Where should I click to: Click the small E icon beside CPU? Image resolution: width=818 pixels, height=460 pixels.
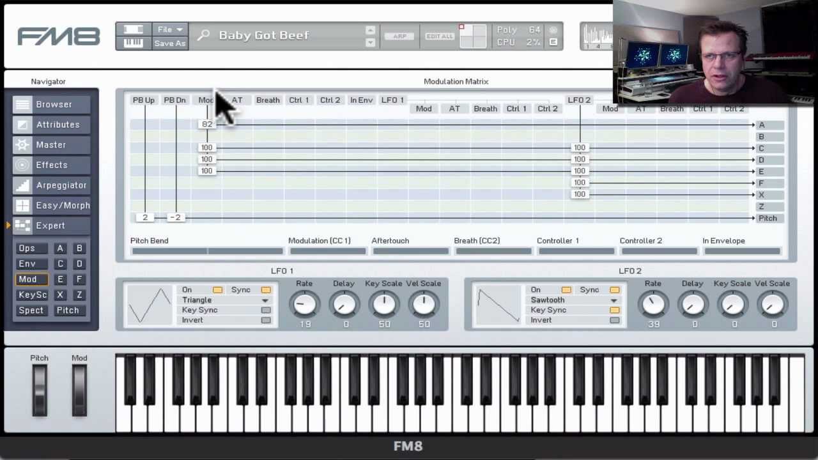pos(553,42)
